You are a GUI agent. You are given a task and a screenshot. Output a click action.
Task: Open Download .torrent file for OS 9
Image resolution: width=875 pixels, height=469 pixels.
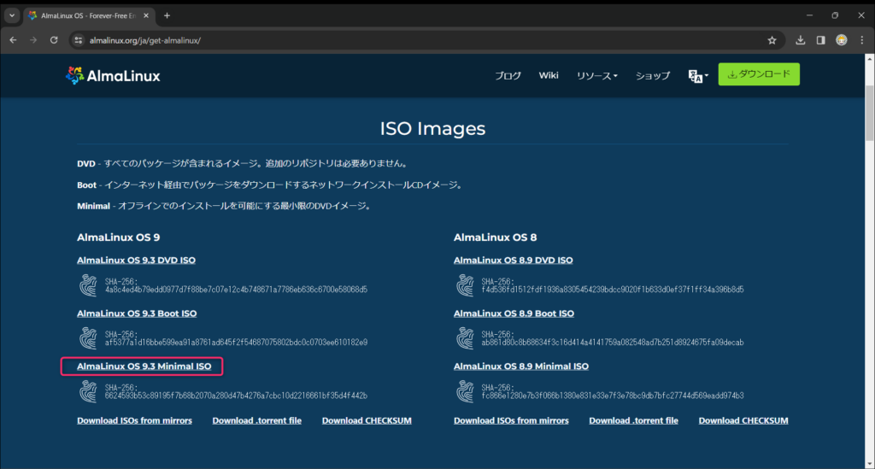pos(256,420)
